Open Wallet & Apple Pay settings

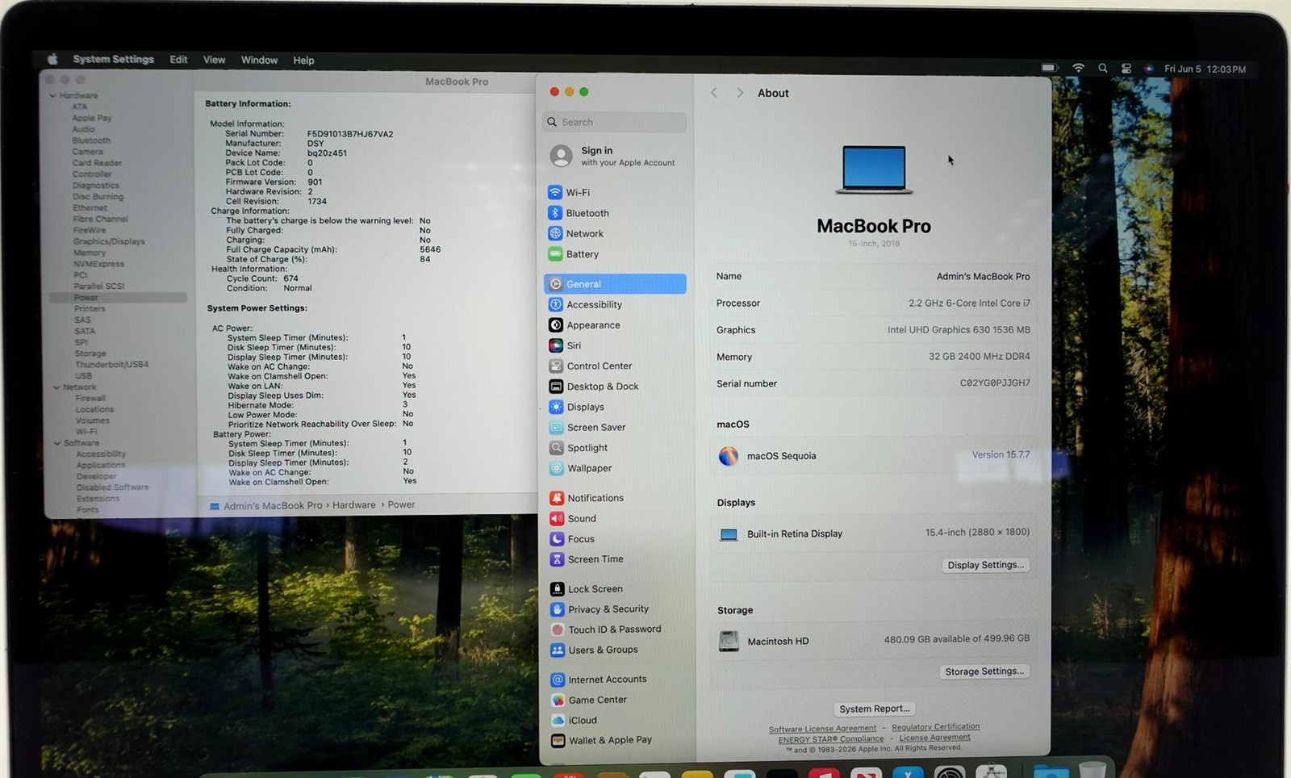pyautogui.click(x=616, y=740)
